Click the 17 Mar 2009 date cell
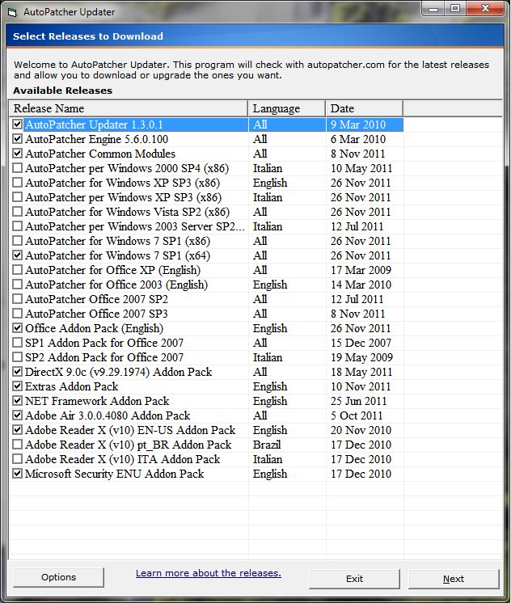The width and height of the screenshot is (511, 603). pos(361,270)
